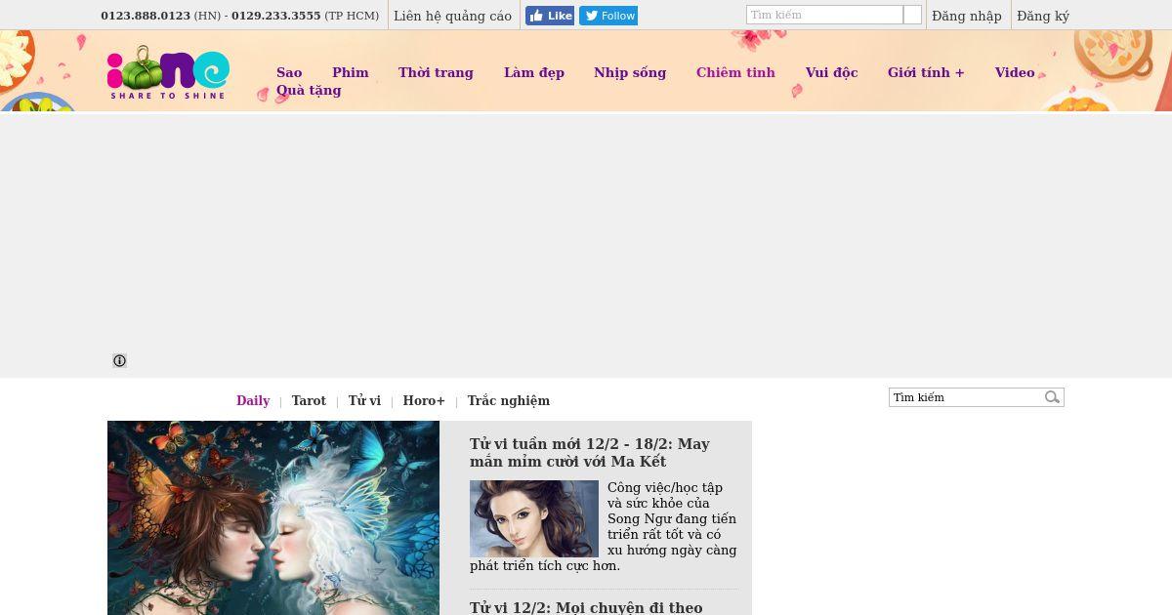Focus the top Tìm kiếm search field
Image resolution: width=1172 pixels, height=615 pixels.
(824, 16)
